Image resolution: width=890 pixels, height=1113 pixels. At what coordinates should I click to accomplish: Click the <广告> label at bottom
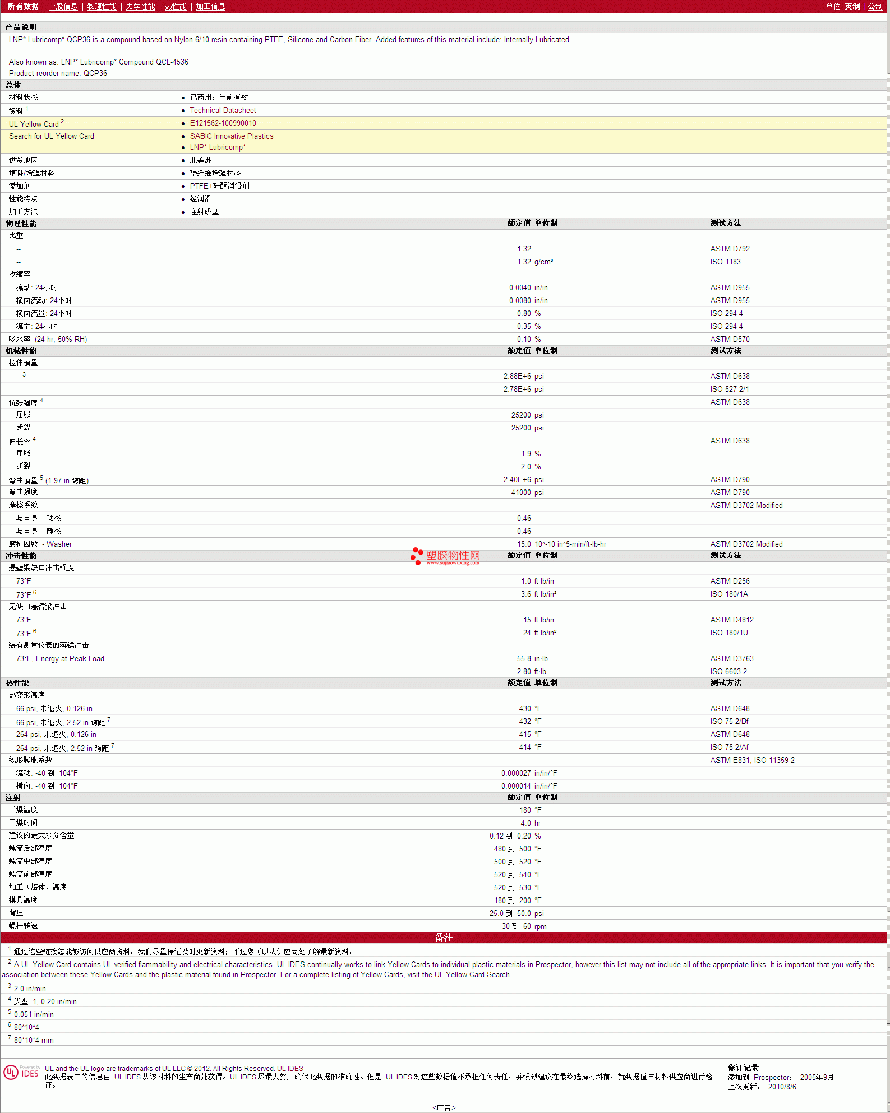click(x=444, y=1107)
